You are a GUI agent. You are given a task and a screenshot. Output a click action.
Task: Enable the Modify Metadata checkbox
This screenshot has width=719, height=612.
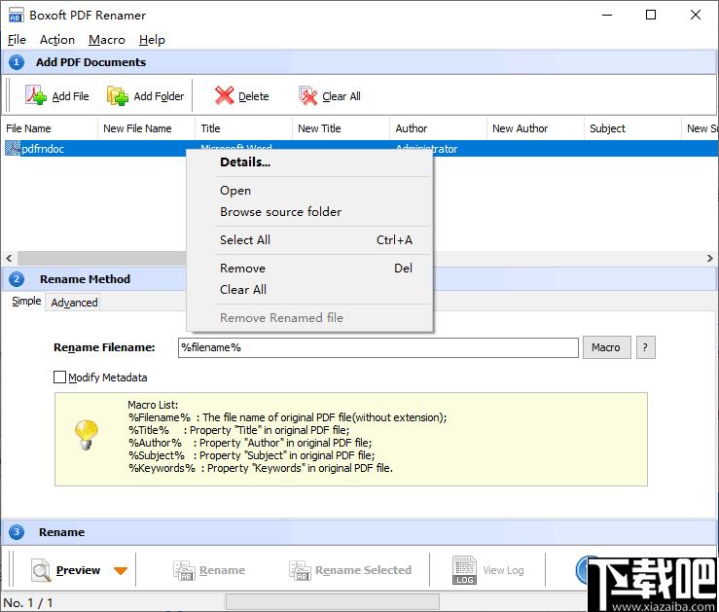59,378
